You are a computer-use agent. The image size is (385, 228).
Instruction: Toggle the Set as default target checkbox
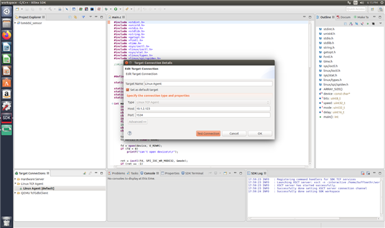[128, 90]
